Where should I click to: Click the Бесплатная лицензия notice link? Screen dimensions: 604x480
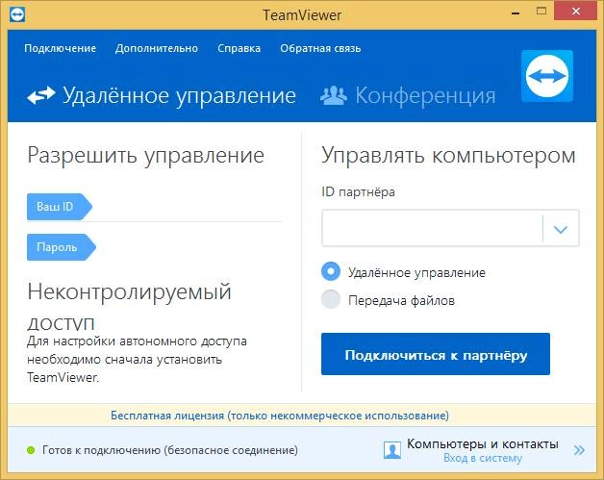[x=280, y=416]
